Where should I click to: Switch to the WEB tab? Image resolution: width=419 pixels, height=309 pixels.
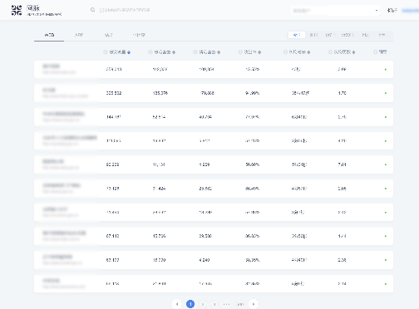[49, 35]
